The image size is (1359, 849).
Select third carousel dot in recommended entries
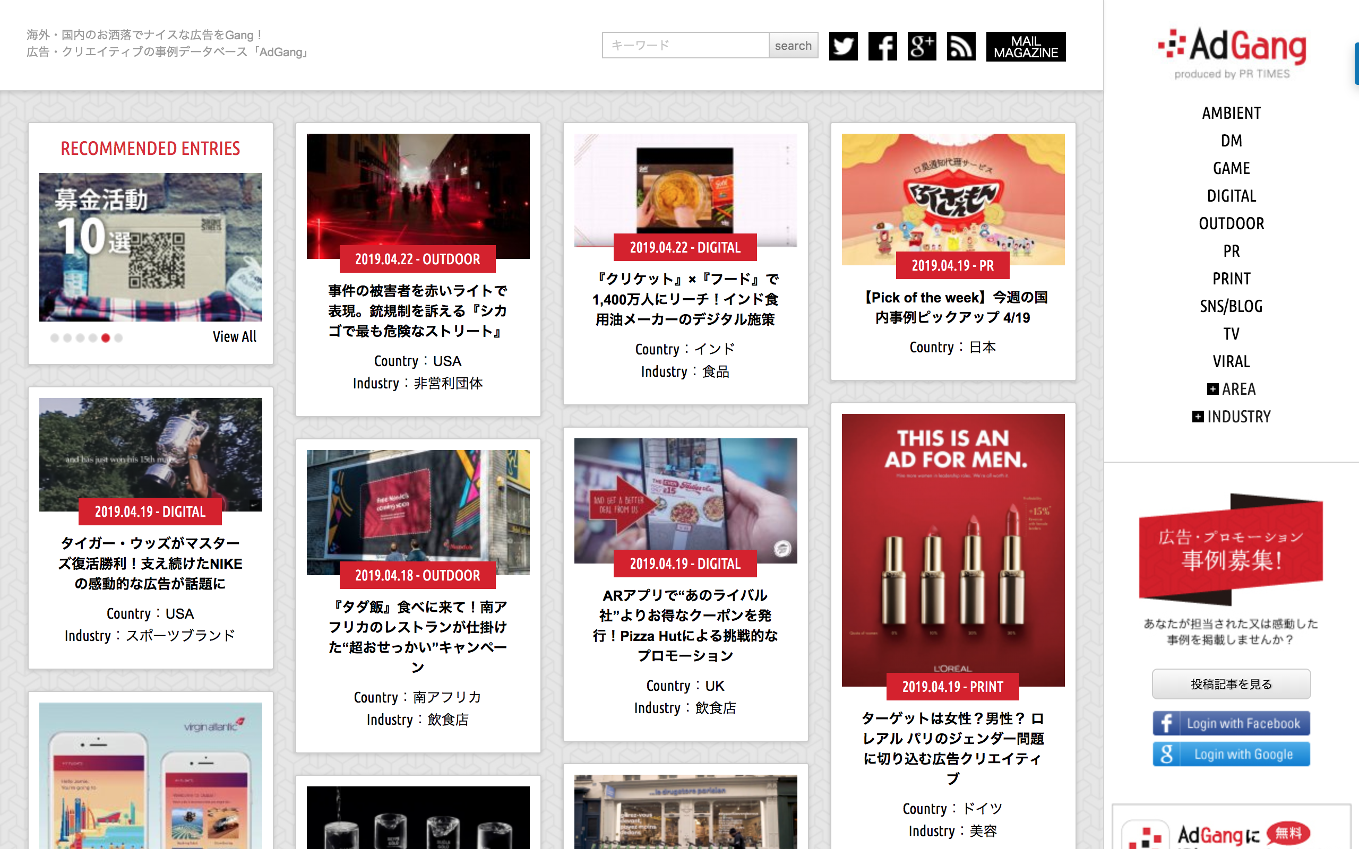(80, 337)
